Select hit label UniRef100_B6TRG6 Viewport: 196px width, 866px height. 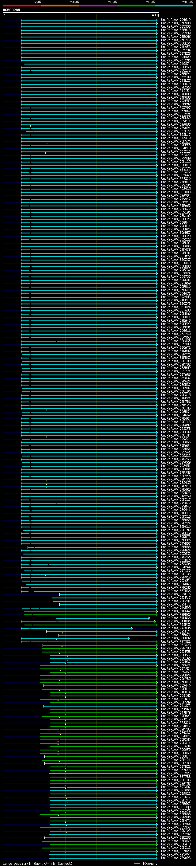pos(176,591)
